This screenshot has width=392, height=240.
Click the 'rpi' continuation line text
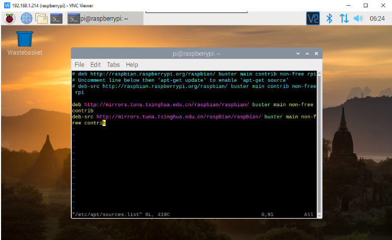tap(80, 92)
